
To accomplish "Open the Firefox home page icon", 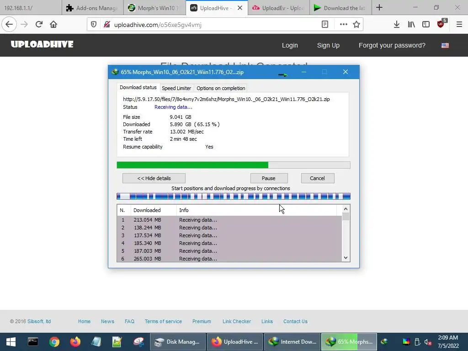I will click(53, 25).
